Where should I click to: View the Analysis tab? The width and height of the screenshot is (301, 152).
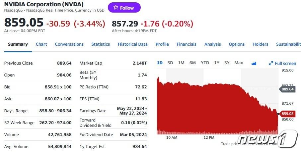click(212, 44)
